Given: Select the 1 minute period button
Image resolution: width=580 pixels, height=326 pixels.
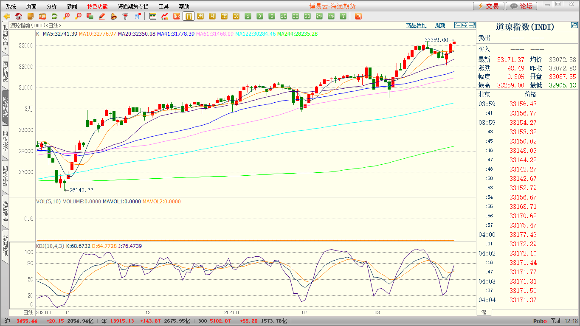Looking at the screenshot, I should pos(248,17).
